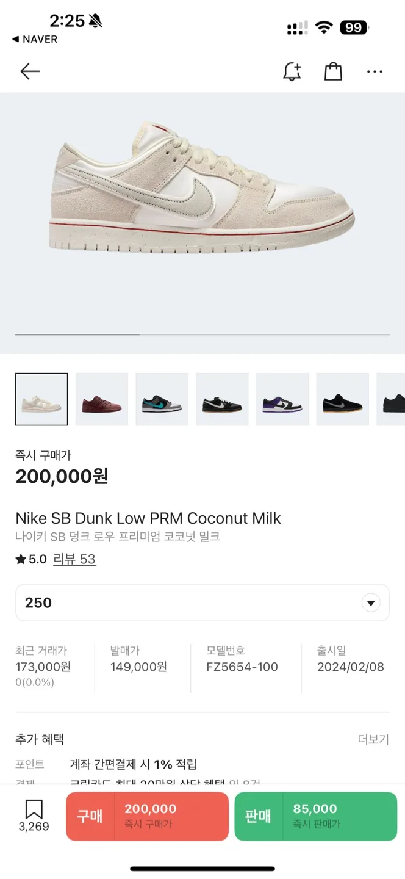The height and width of the screenshot is (879, 405).
Task: Open the three-dot more menu
Action: click(x=375, y=72)
